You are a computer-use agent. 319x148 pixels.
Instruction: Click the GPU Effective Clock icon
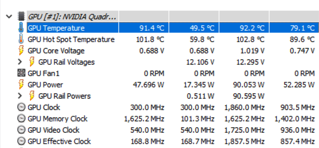[21, 141]
